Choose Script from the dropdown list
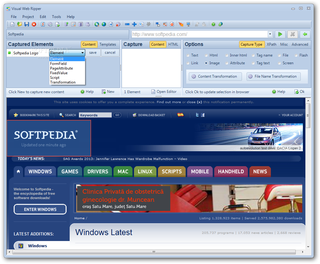The width and height of the screenshot is (320, 264). point(67,78)
